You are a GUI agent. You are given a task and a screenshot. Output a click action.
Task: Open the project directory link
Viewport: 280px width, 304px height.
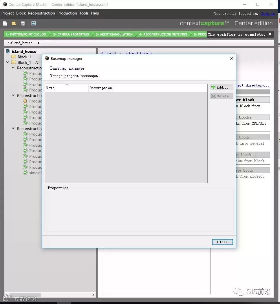[x=252, y=85]
